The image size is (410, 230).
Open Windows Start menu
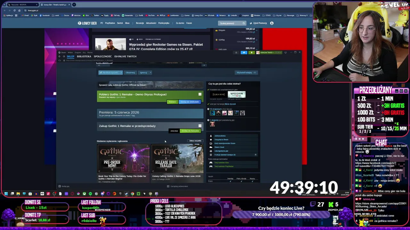[6, 194]
